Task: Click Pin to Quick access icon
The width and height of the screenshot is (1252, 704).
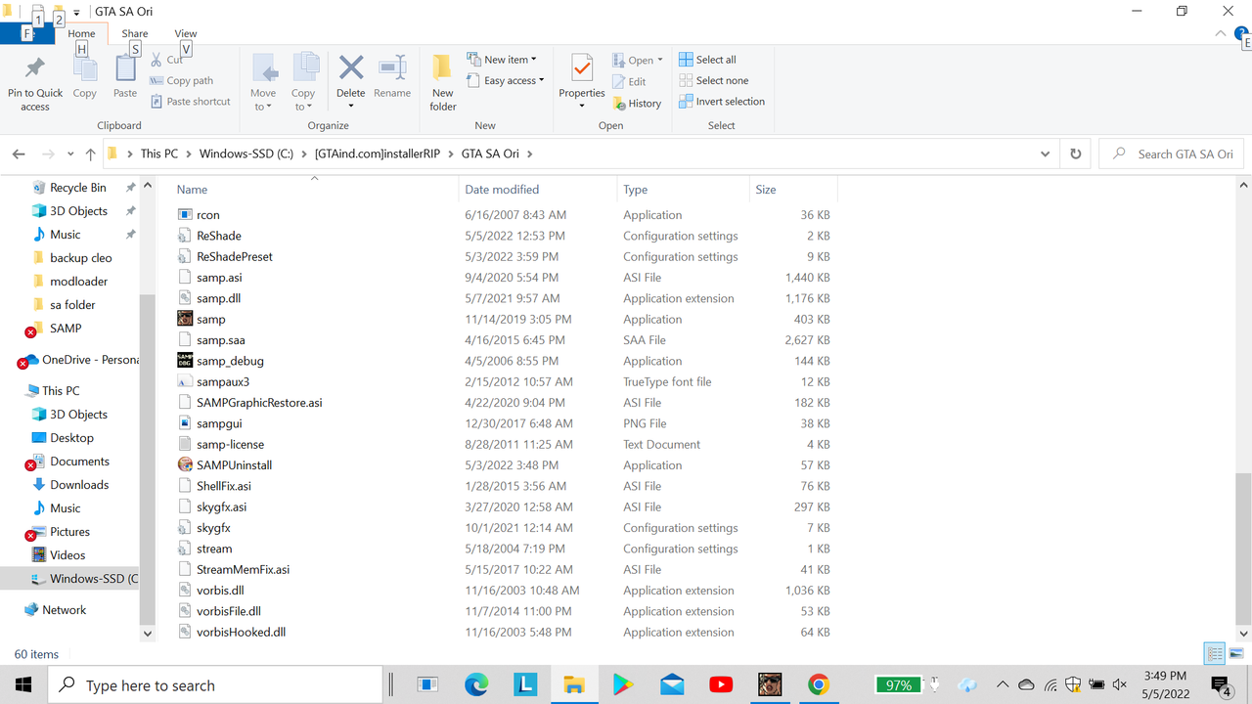Action: 35,68
